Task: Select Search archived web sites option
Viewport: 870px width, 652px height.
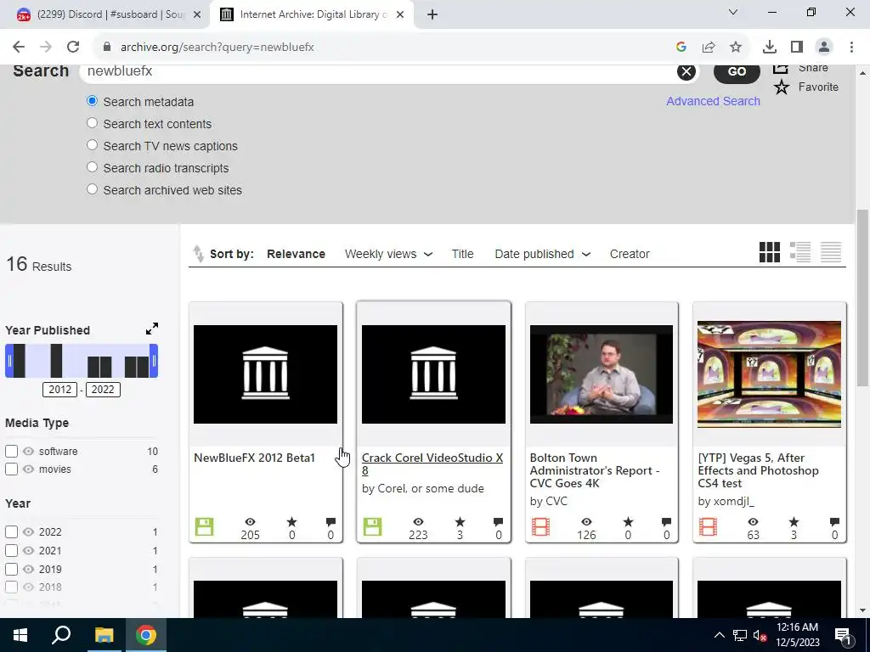Action: pyautogui.click(x=92, y=189)
